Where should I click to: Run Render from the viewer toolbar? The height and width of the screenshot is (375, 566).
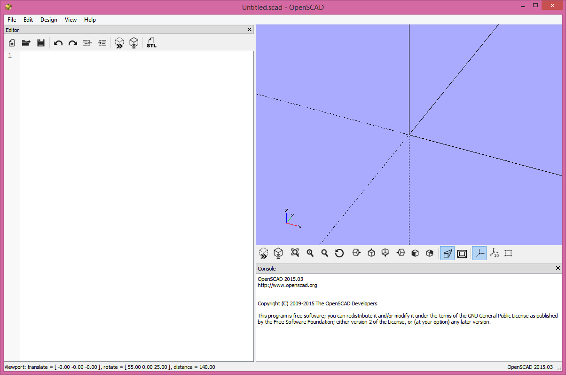[x=278, y=253]
